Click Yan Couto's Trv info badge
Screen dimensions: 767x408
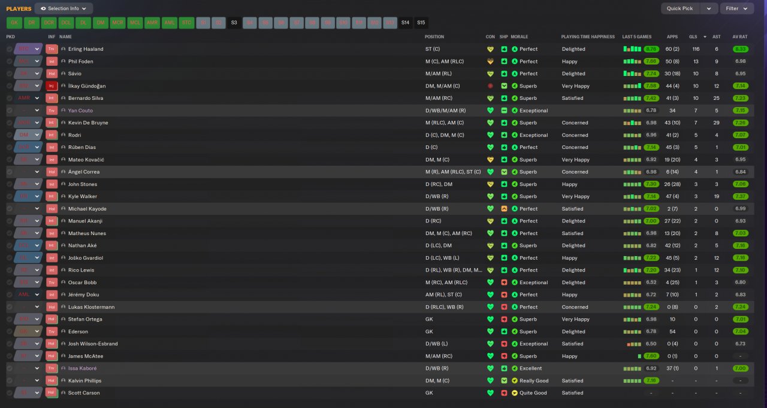52,111
